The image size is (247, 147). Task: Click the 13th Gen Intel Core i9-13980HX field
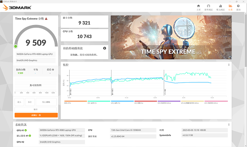coord(133,130)
